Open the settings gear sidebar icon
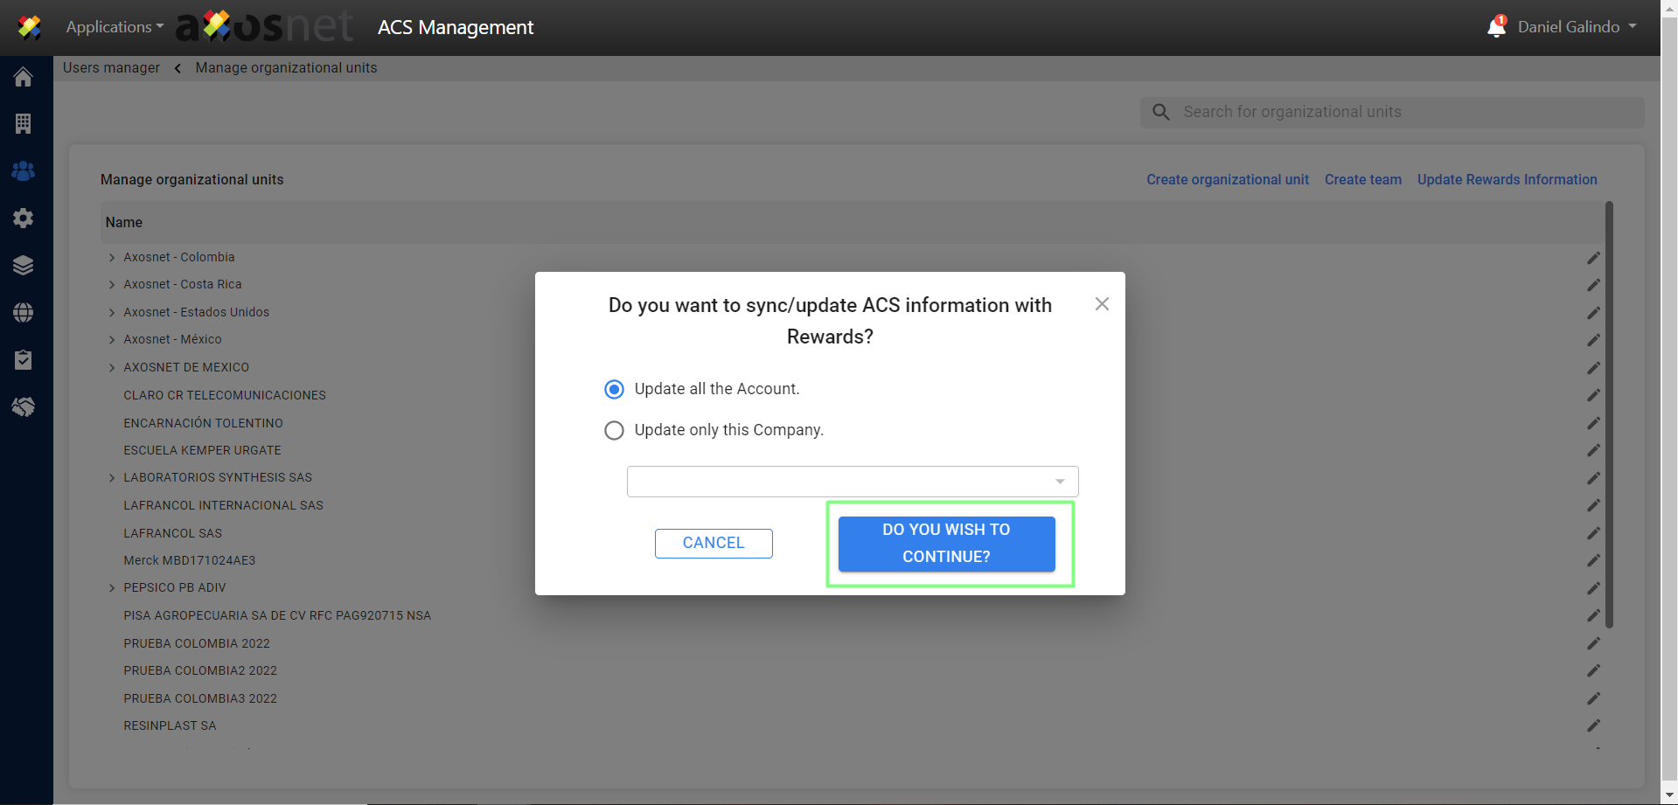Image resolution: width=1678 pixels, height=805 pixels. coord(24,218)
